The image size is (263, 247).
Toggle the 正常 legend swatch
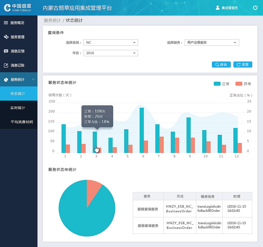tap(217, 84)
